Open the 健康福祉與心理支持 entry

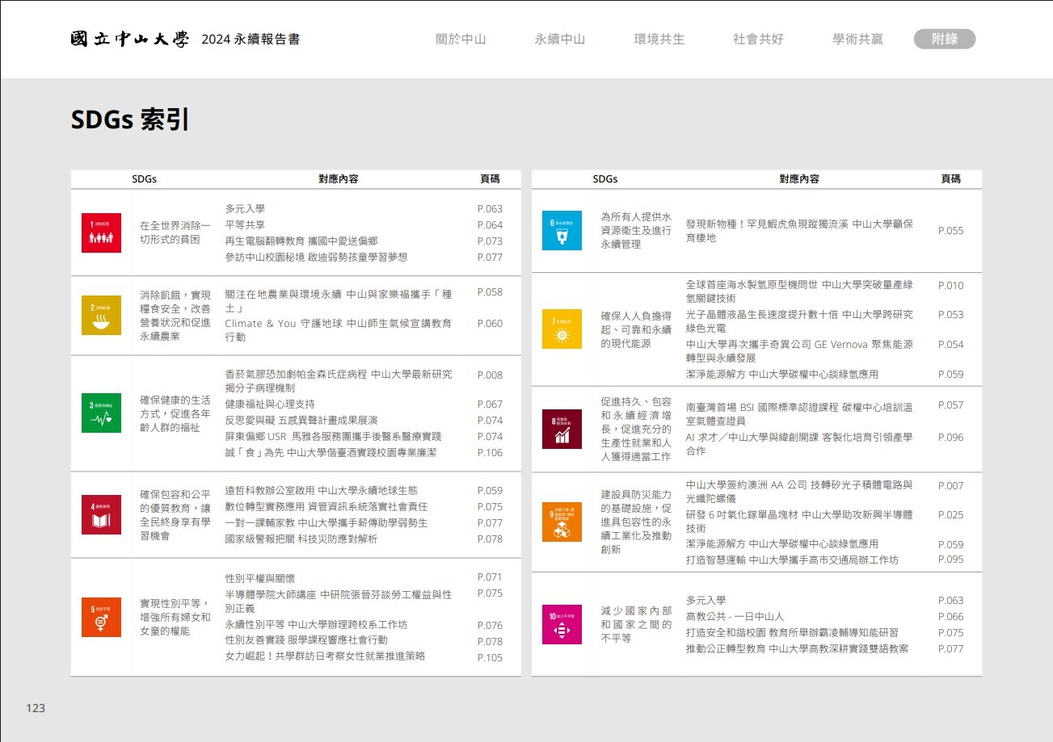coord(270,405)
